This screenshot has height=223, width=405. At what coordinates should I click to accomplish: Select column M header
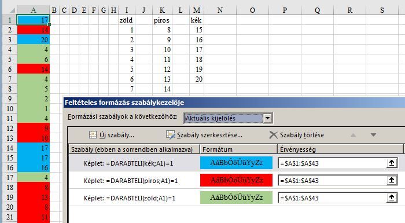pos(197,10)
